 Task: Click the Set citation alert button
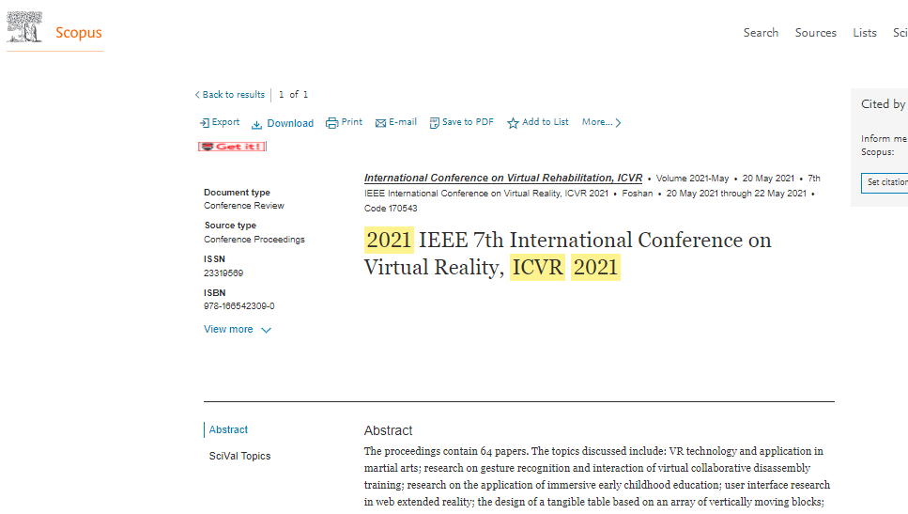[x=885, y=182]
